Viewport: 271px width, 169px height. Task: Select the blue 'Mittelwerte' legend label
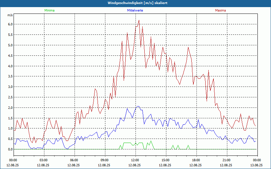point(135,10)
